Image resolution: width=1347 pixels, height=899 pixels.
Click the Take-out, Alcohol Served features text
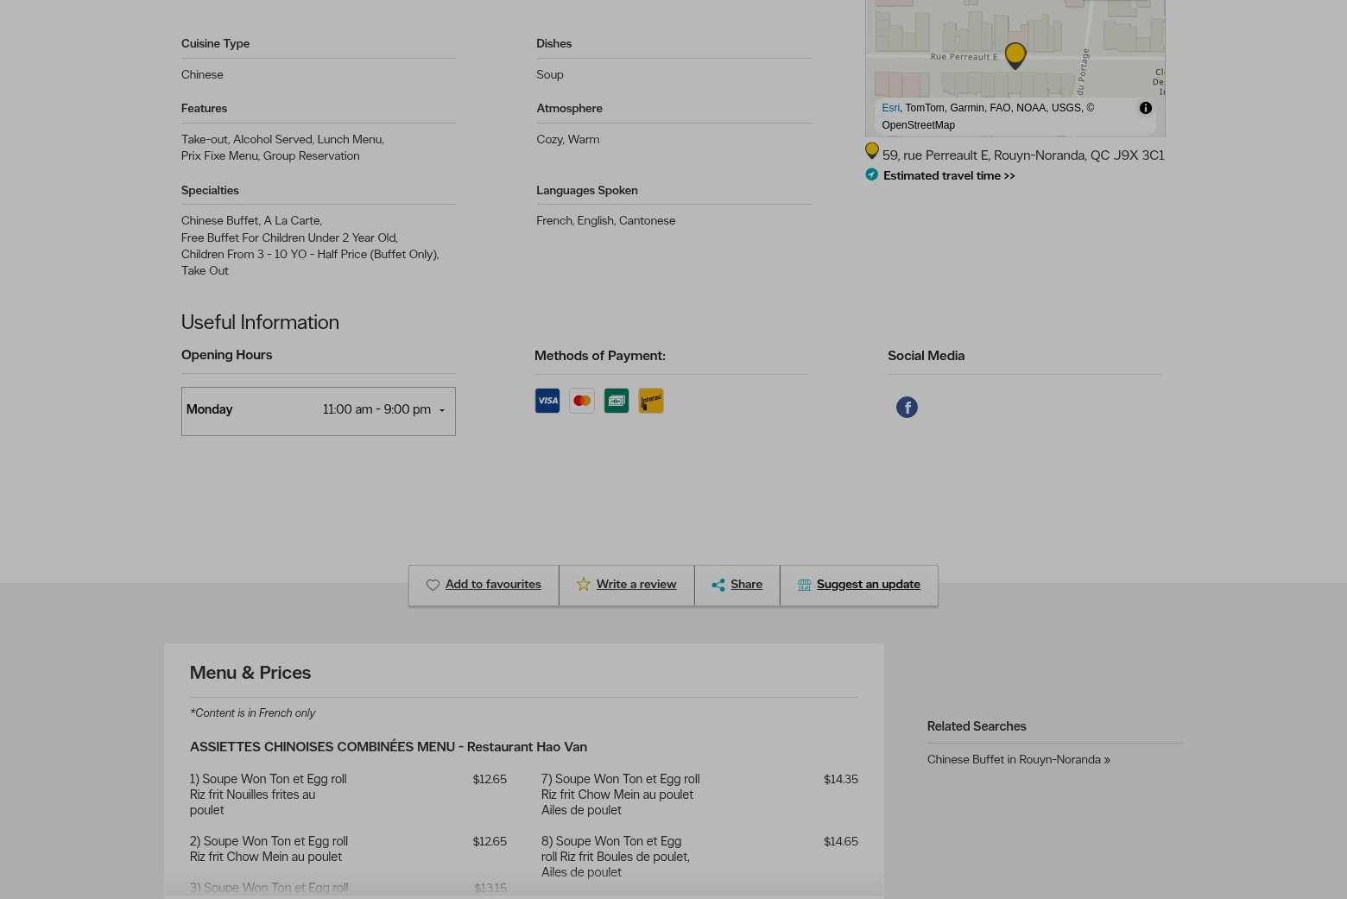[x=282, y=140]
